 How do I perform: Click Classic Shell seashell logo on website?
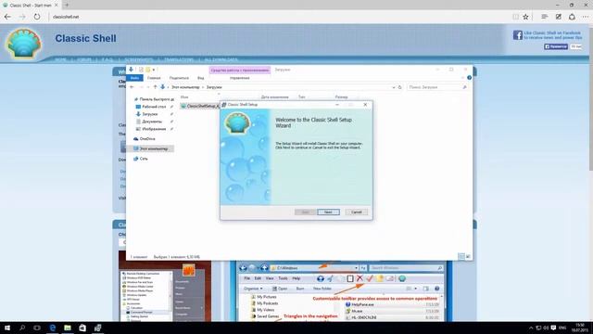(x=23, y=44)
